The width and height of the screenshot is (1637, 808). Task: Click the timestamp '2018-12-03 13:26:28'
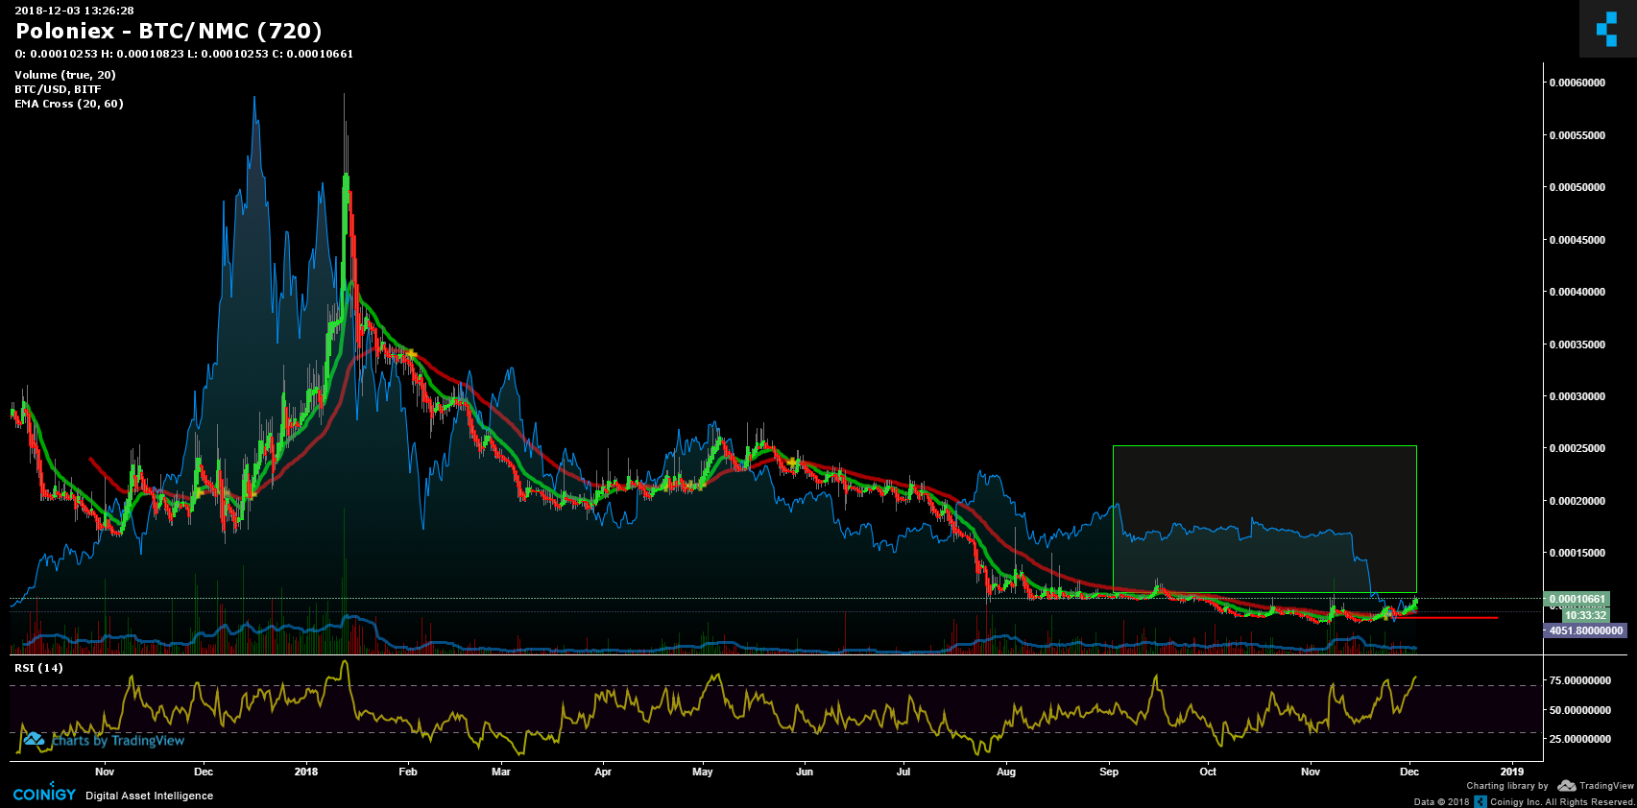(x=74, y=11)
